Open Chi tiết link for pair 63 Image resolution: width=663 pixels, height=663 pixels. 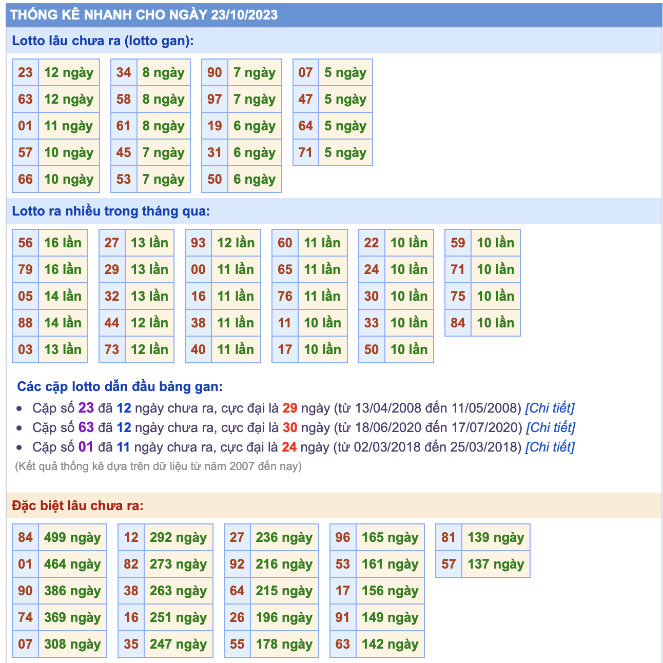(551, 427)
